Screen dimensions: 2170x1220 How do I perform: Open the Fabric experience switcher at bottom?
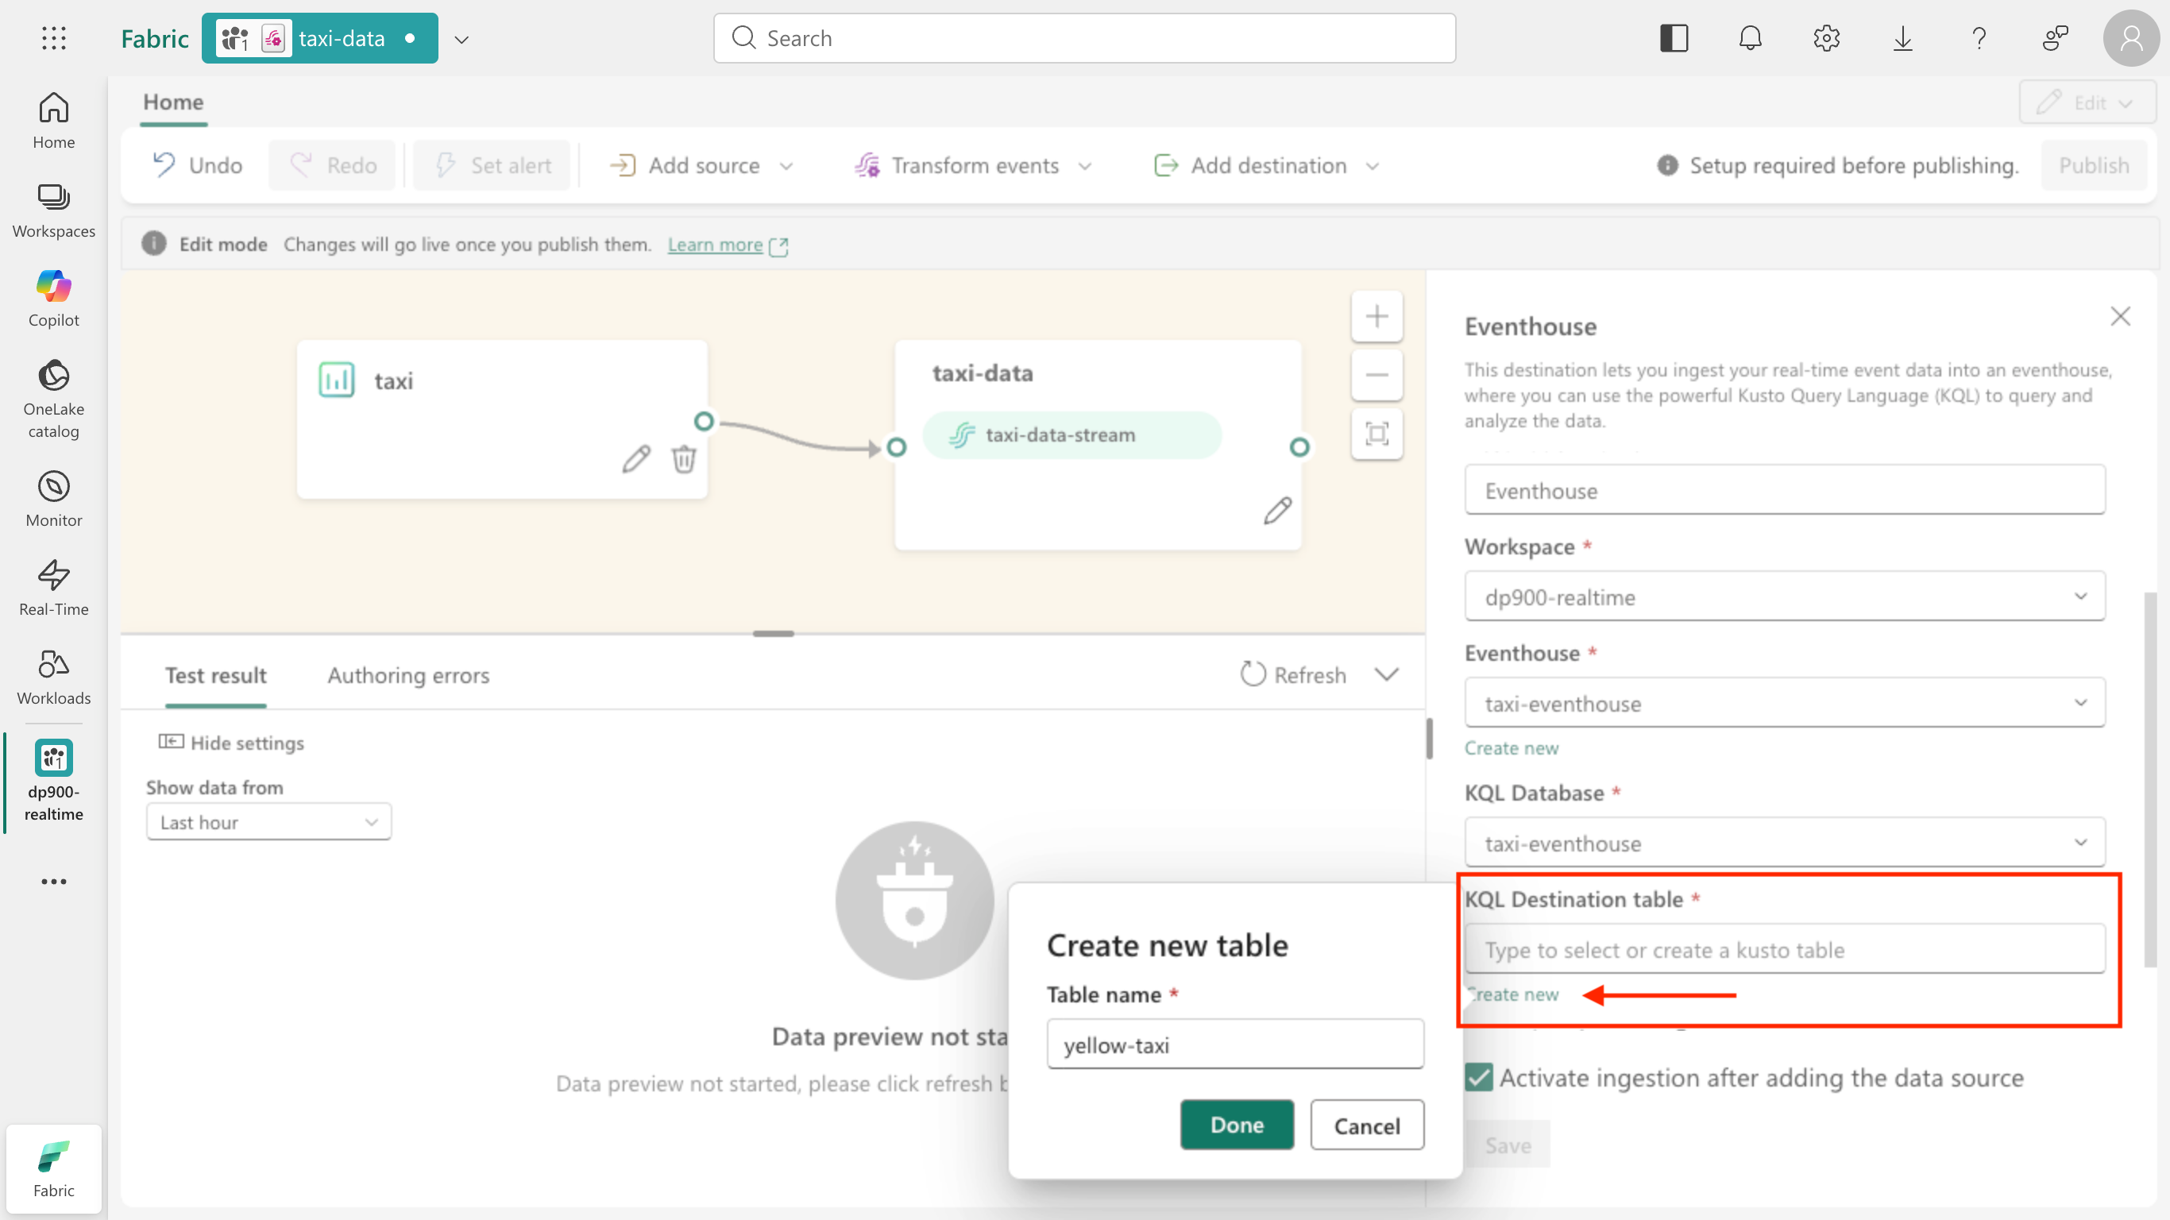coord(54,1168)
